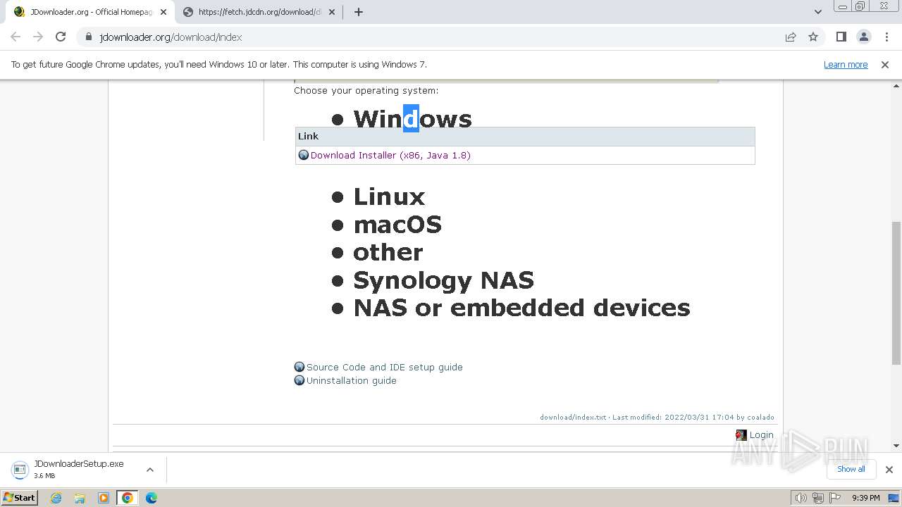Open Source Code and IDE setup guide
Screen dimensions: 902x507
tap(385, 367)
